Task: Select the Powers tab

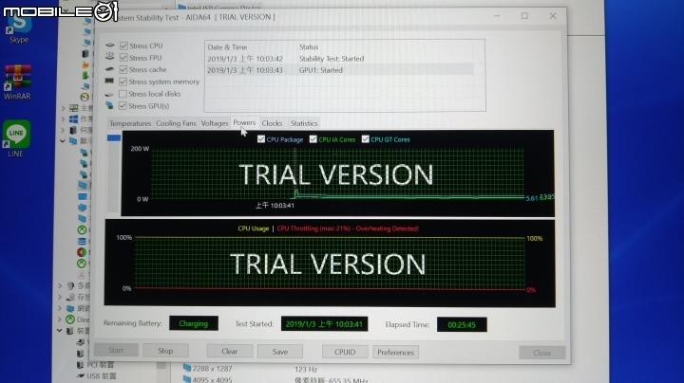Action: pos(244,122)
